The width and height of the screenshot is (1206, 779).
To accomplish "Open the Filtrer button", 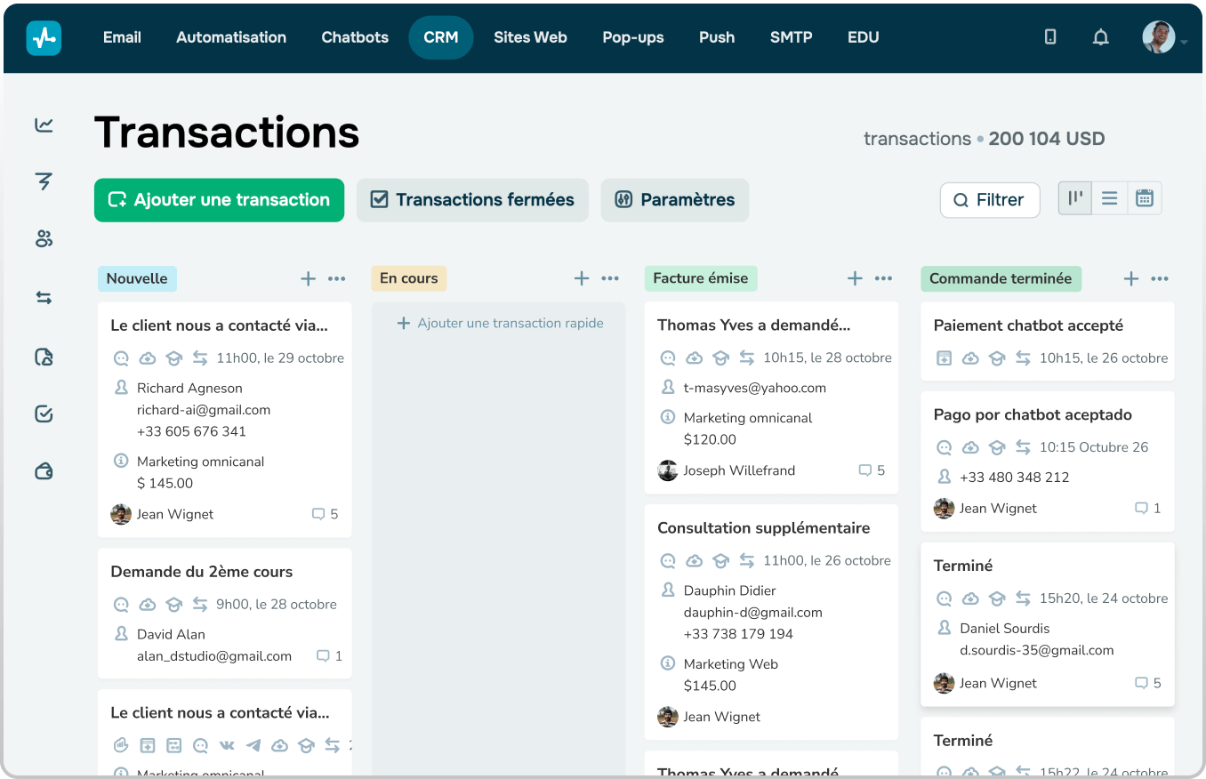I will point(989,200).
